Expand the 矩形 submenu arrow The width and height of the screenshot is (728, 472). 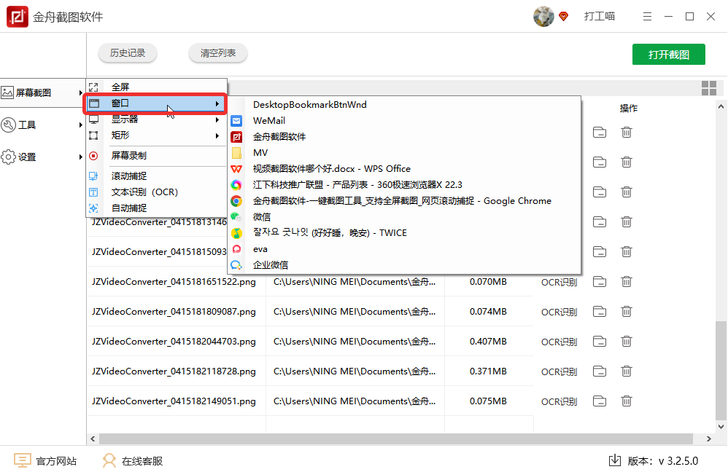click(217, 135)
